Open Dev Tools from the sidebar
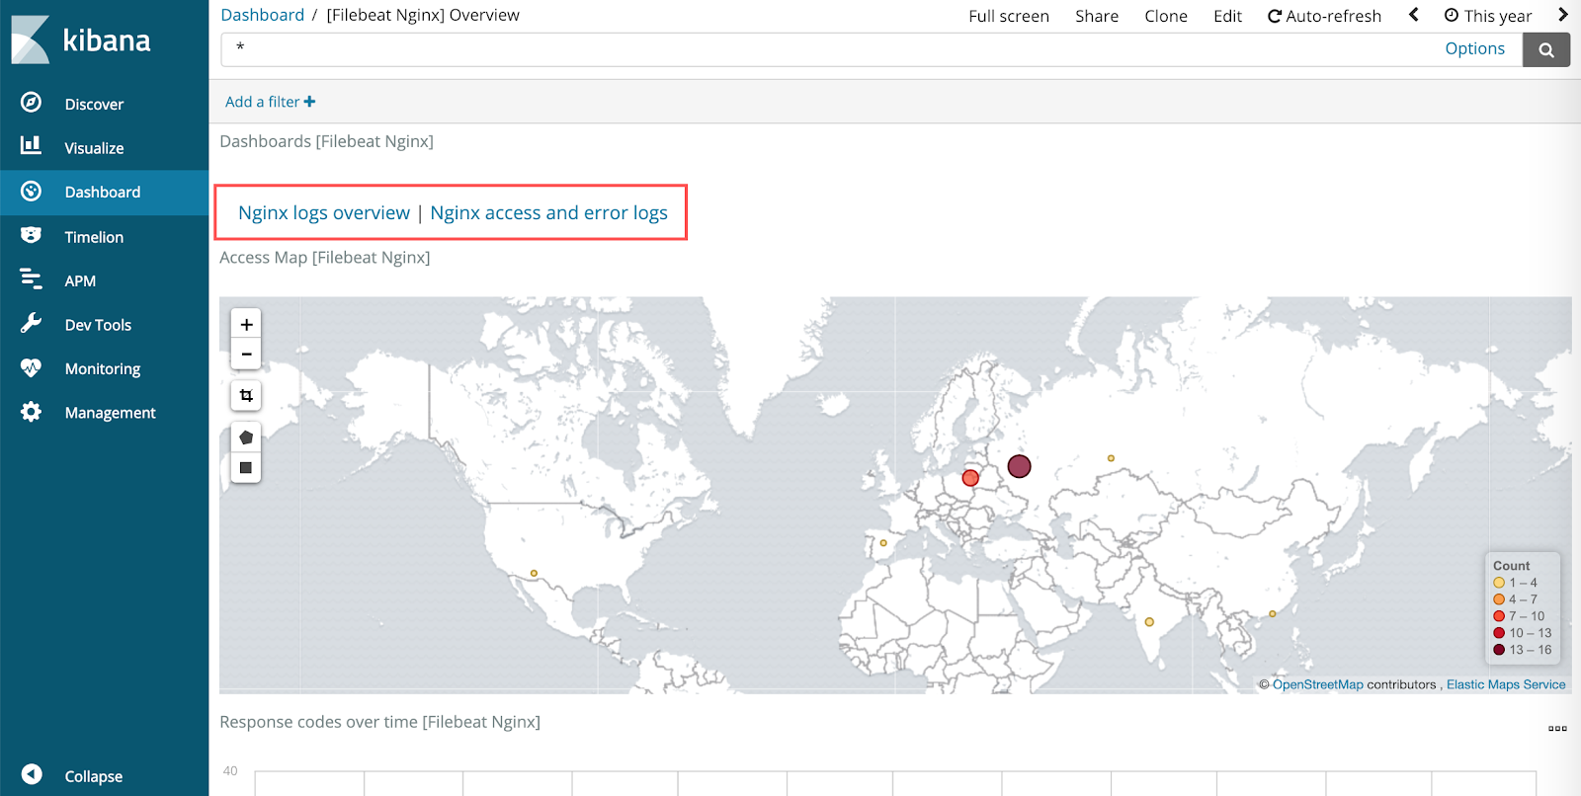Screen dimensions: 1581x796 pos(98,325)
